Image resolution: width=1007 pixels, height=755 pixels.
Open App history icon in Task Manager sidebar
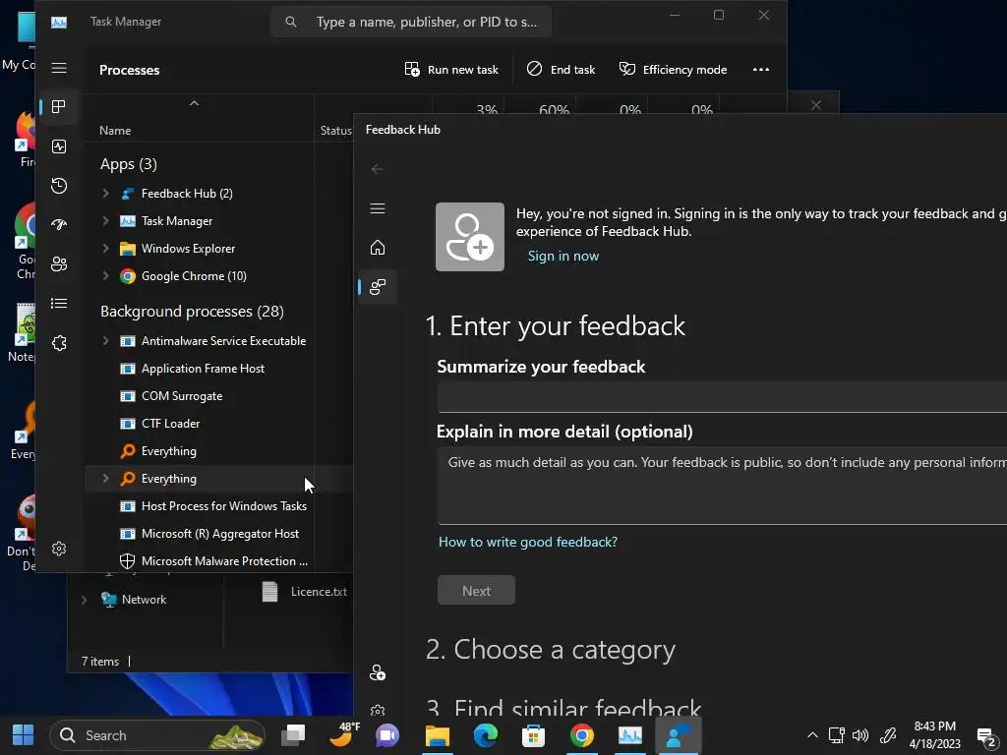[x=59, y=186]
